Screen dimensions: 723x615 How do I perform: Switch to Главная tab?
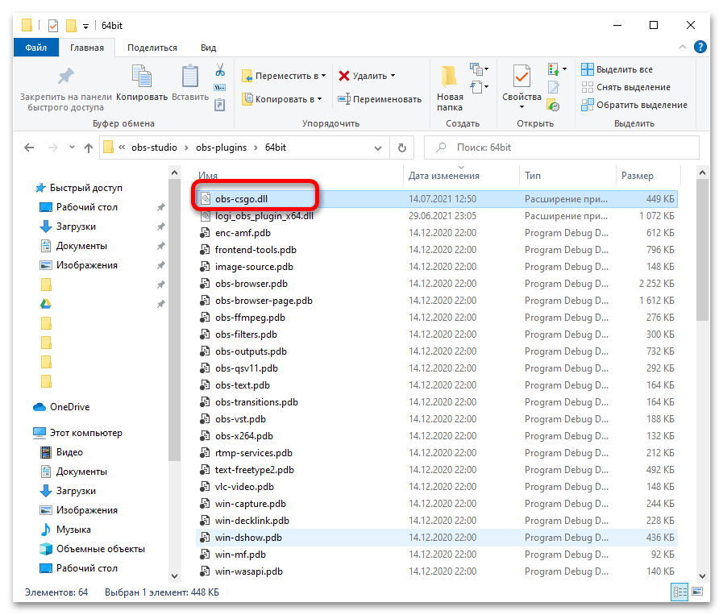87,48
